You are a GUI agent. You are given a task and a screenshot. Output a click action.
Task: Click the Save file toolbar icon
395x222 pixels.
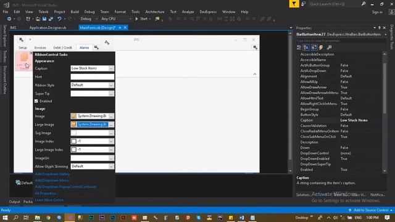[x=44, y=19]
